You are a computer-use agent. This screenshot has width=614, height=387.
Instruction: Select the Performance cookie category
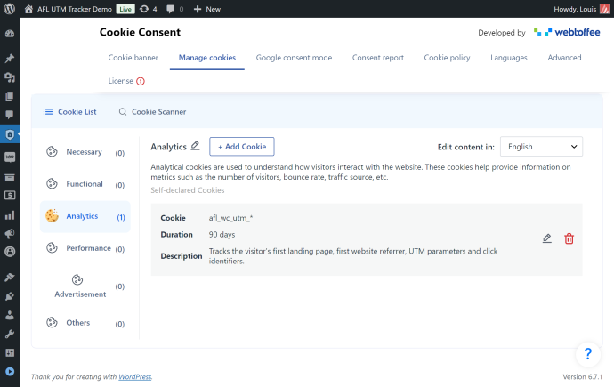point(85,248)
